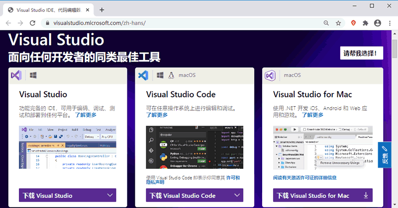Image resolution: width=398 pixels, height=208 pixels.
Task: Open 了解更多 link under Visual Studio
Action: tap(86, 115)
